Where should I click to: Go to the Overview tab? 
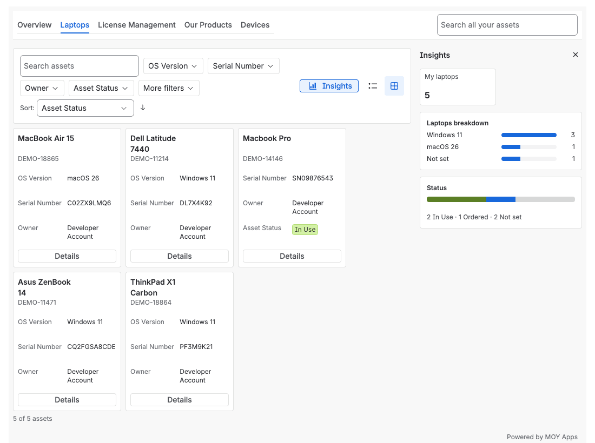tap(35, 25)
